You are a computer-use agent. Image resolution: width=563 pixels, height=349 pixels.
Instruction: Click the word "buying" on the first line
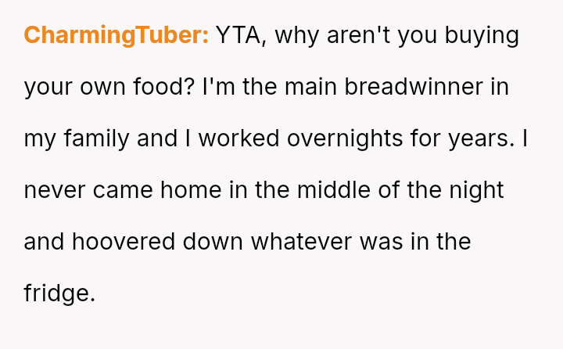pos(482,35)
